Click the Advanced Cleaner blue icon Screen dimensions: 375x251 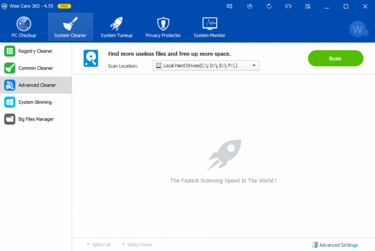(9, 85)
